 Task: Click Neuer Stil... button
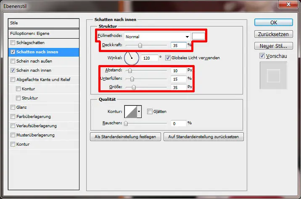[x=273, y=46]
